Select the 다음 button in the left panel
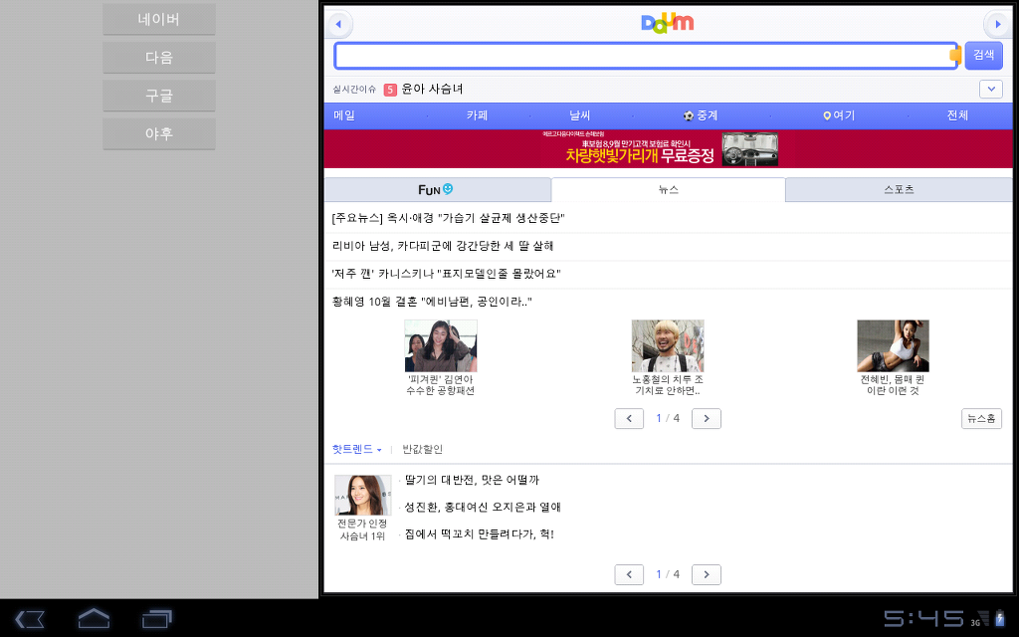Viewport: 1019px width, 637px height. (x=158, y=58)
